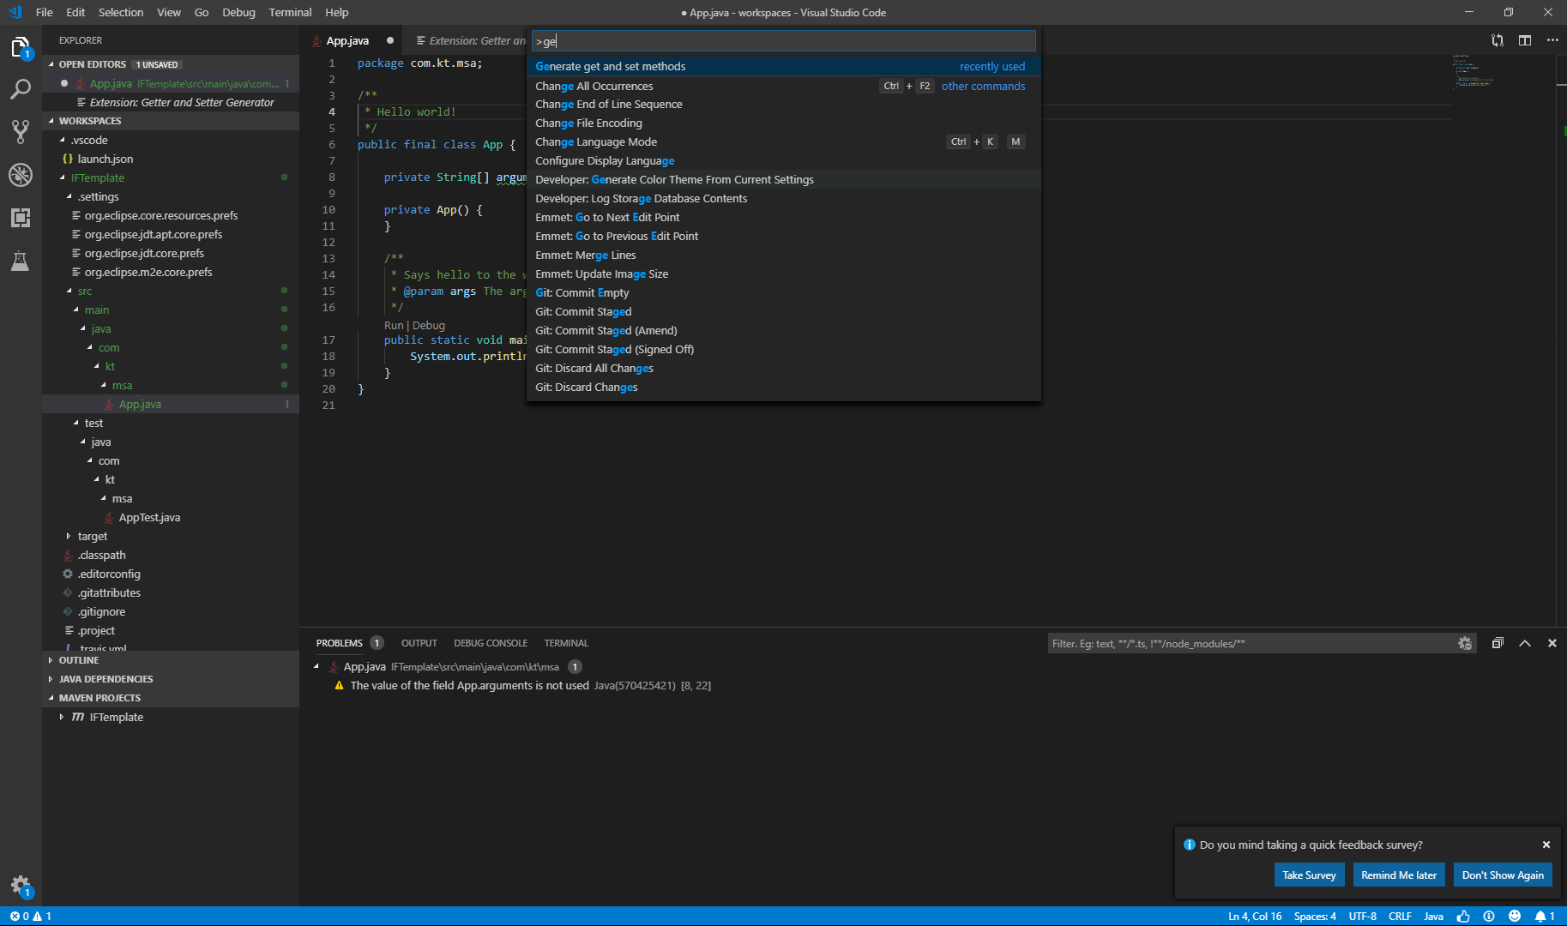This screenshot has height=926, width=1567.
Task: Expand the IFTemplate Maven project
Action: point(62,717)
